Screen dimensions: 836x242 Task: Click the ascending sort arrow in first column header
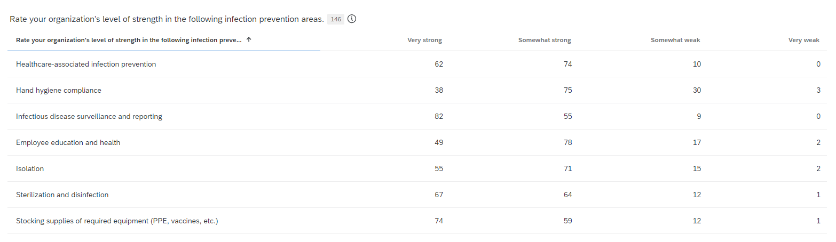[x=249, y=40]
